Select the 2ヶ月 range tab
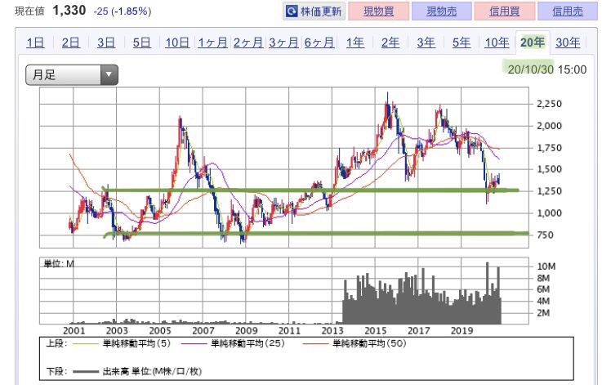Screen dimensions: 602x385 (x=248, y=43)
